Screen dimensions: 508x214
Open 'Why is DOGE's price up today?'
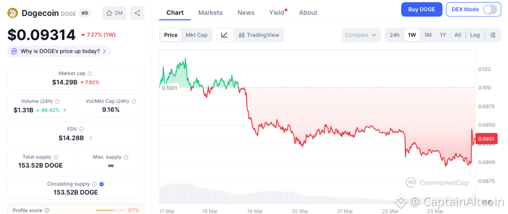pyautogui.click(x=60, y=51)
